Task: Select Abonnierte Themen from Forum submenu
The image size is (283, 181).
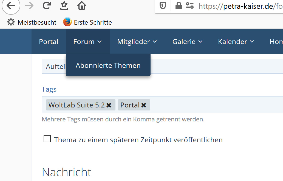Action: coord(108,66)
